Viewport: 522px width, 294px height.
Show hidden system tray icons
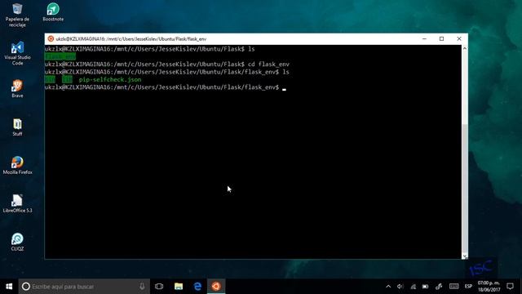tap(388, 287)
